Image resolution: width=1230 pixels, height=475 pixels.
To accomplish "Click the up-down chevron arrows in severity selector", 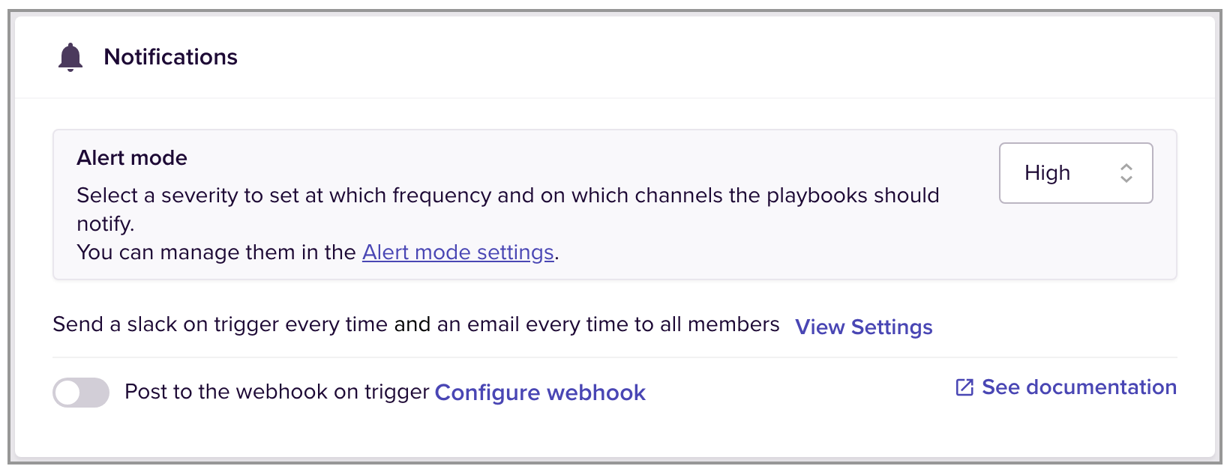I will (x=1126, y=173).
